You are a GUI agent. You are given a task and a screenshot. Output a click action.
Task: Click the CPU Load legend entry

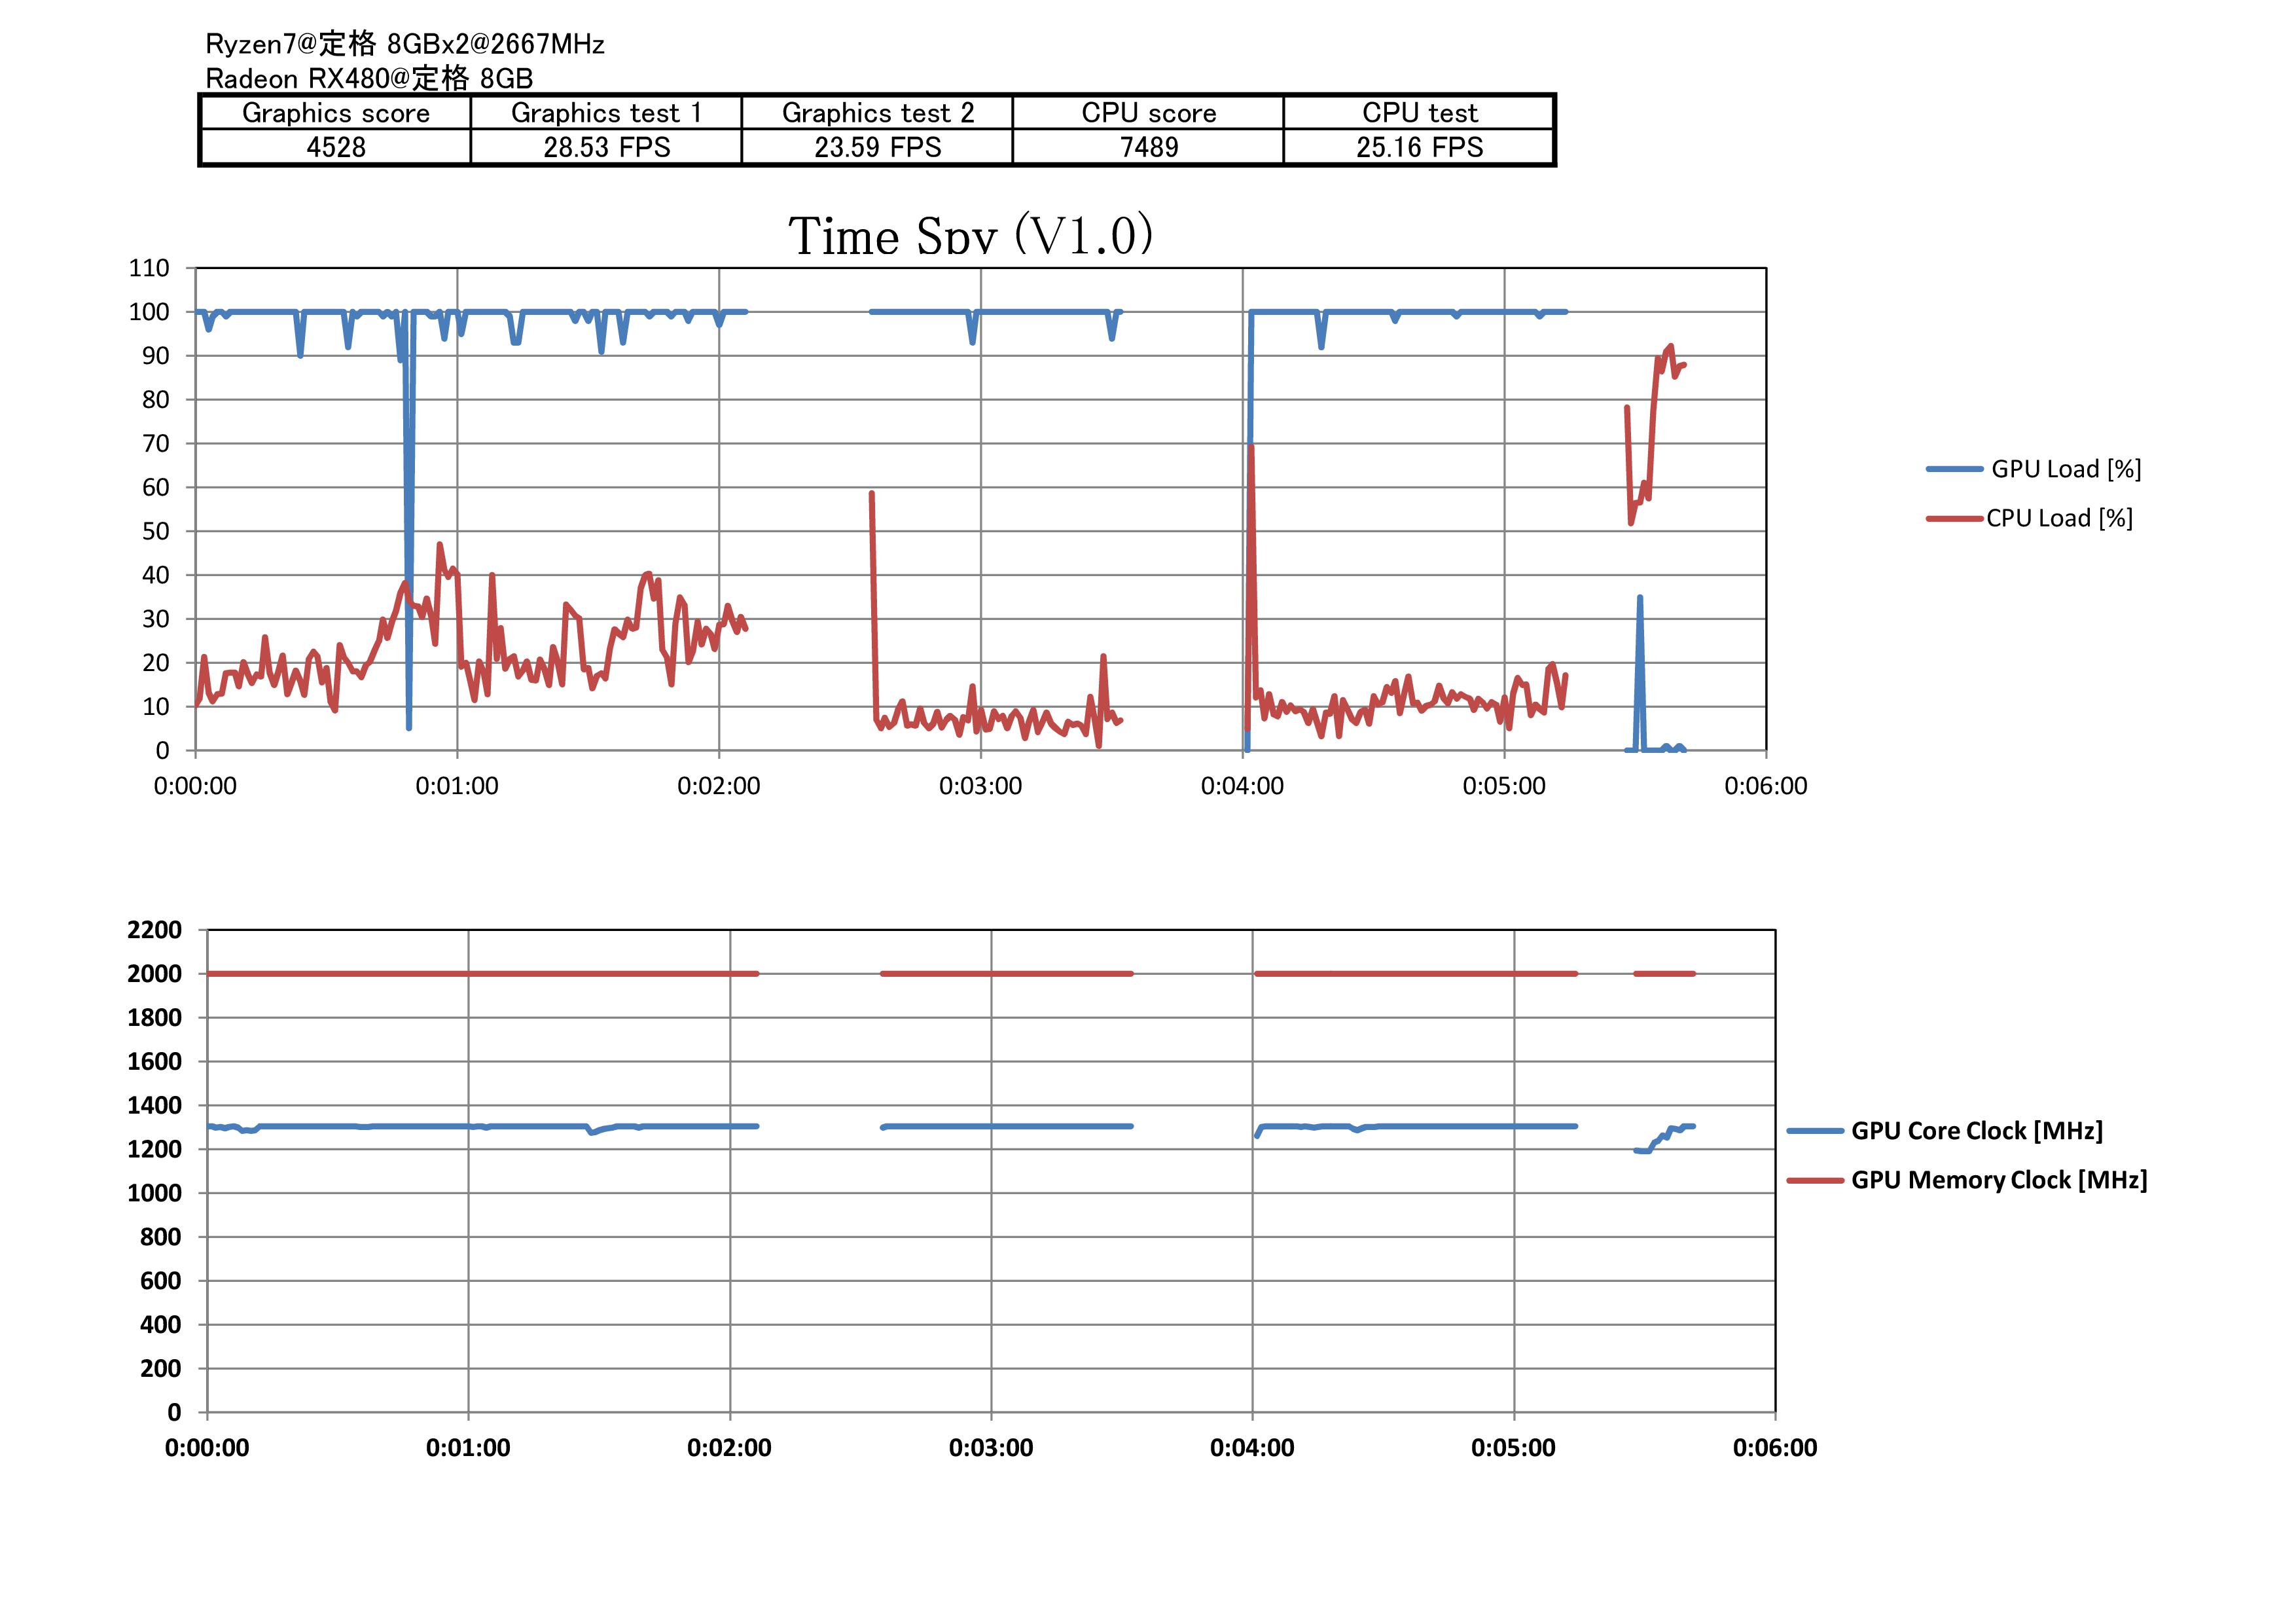2059,518
